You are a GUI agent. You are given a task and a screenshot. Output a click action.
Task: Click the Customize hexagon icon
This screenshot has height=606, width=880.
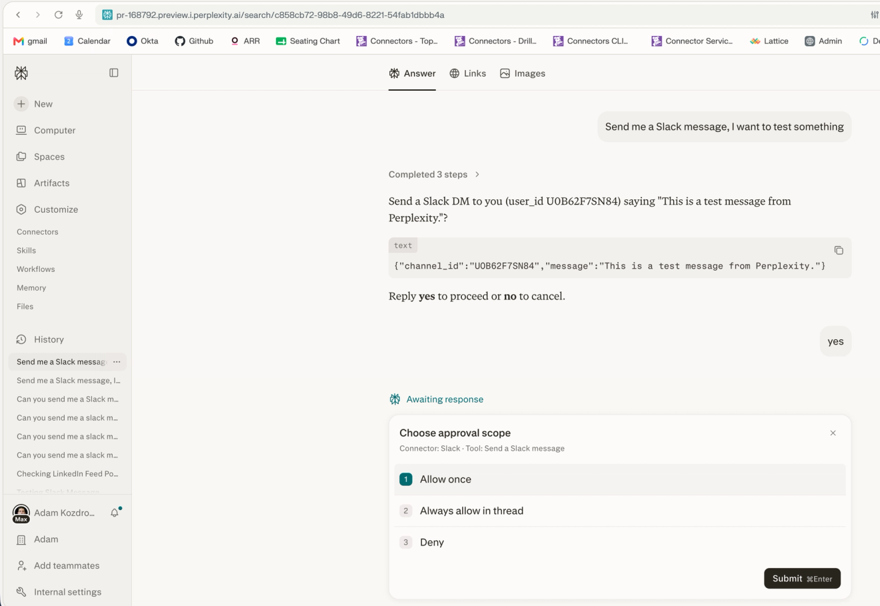21,209
